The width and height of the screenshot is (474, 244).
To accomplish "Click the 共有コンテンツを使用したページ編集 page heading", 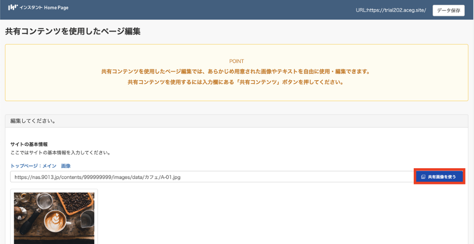I will pos(73,32).
